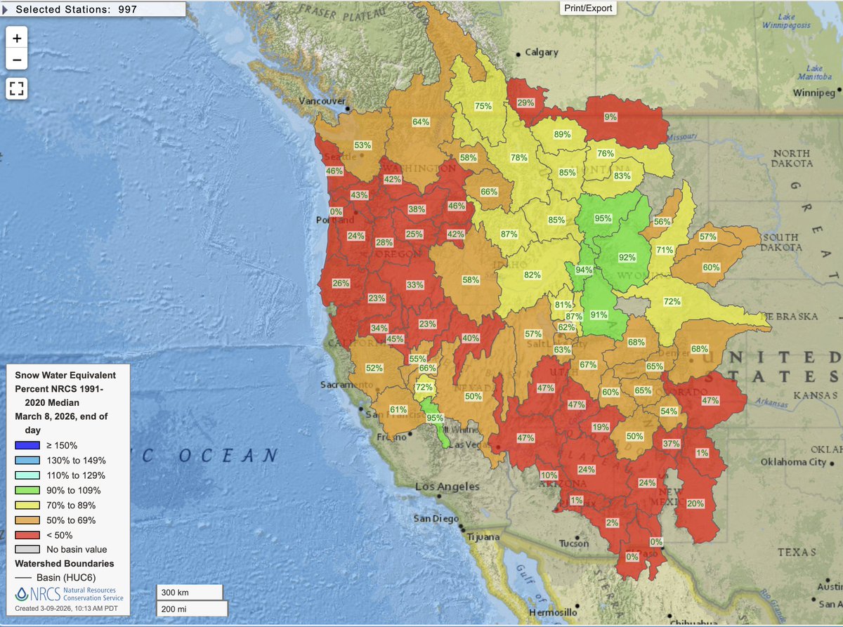Select the basin labeled 9%
The height and width of the screenshot is (627, 843).
610,117
